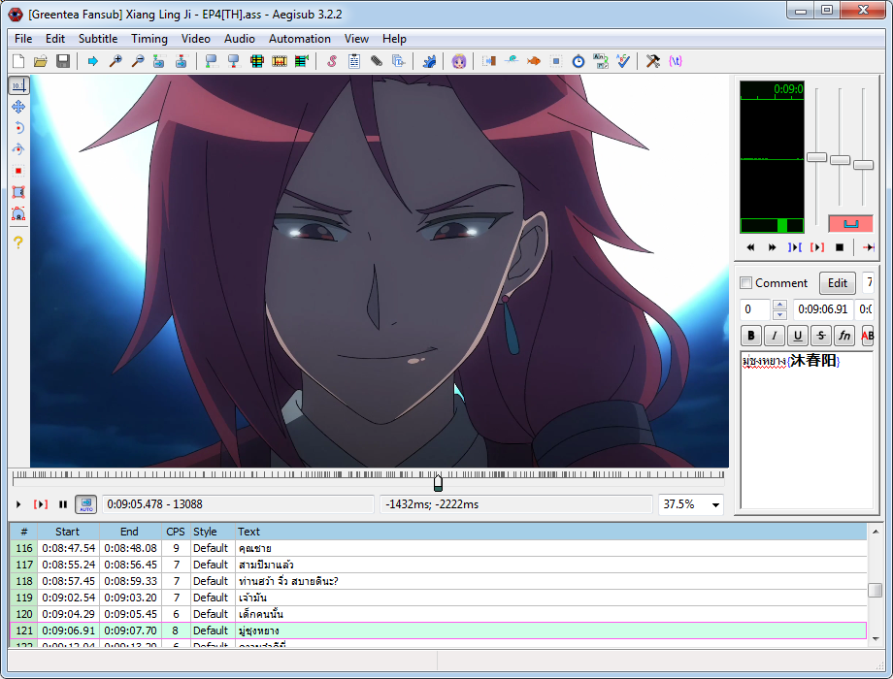Open the Fonts Collector icon

coord(399,61)
